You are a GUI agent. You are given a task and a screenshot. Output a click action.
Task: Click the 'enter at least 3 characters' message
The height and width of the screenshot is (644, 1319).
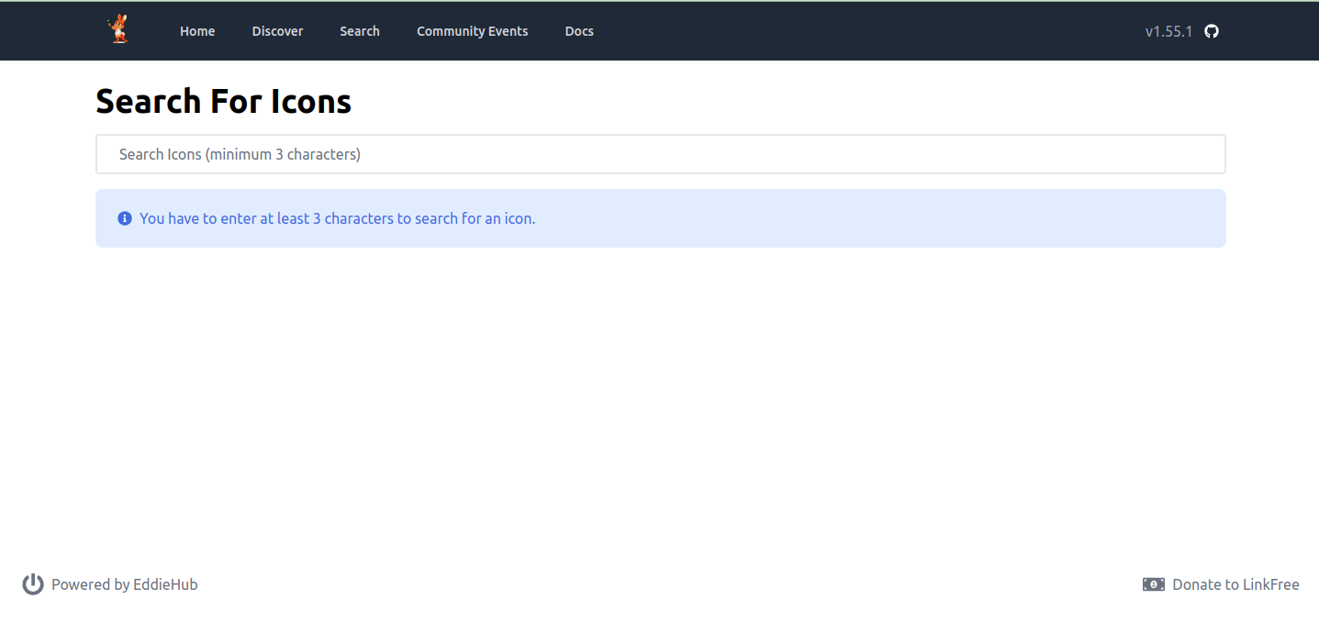(x=337, y=218)
